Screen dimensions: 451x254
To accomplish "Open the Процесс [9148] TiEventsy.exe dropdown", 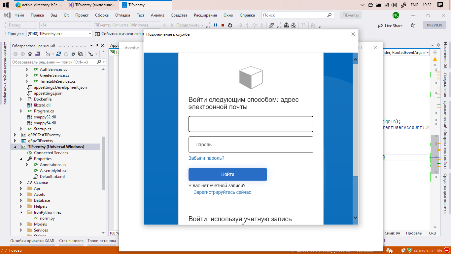I will 59,34.
